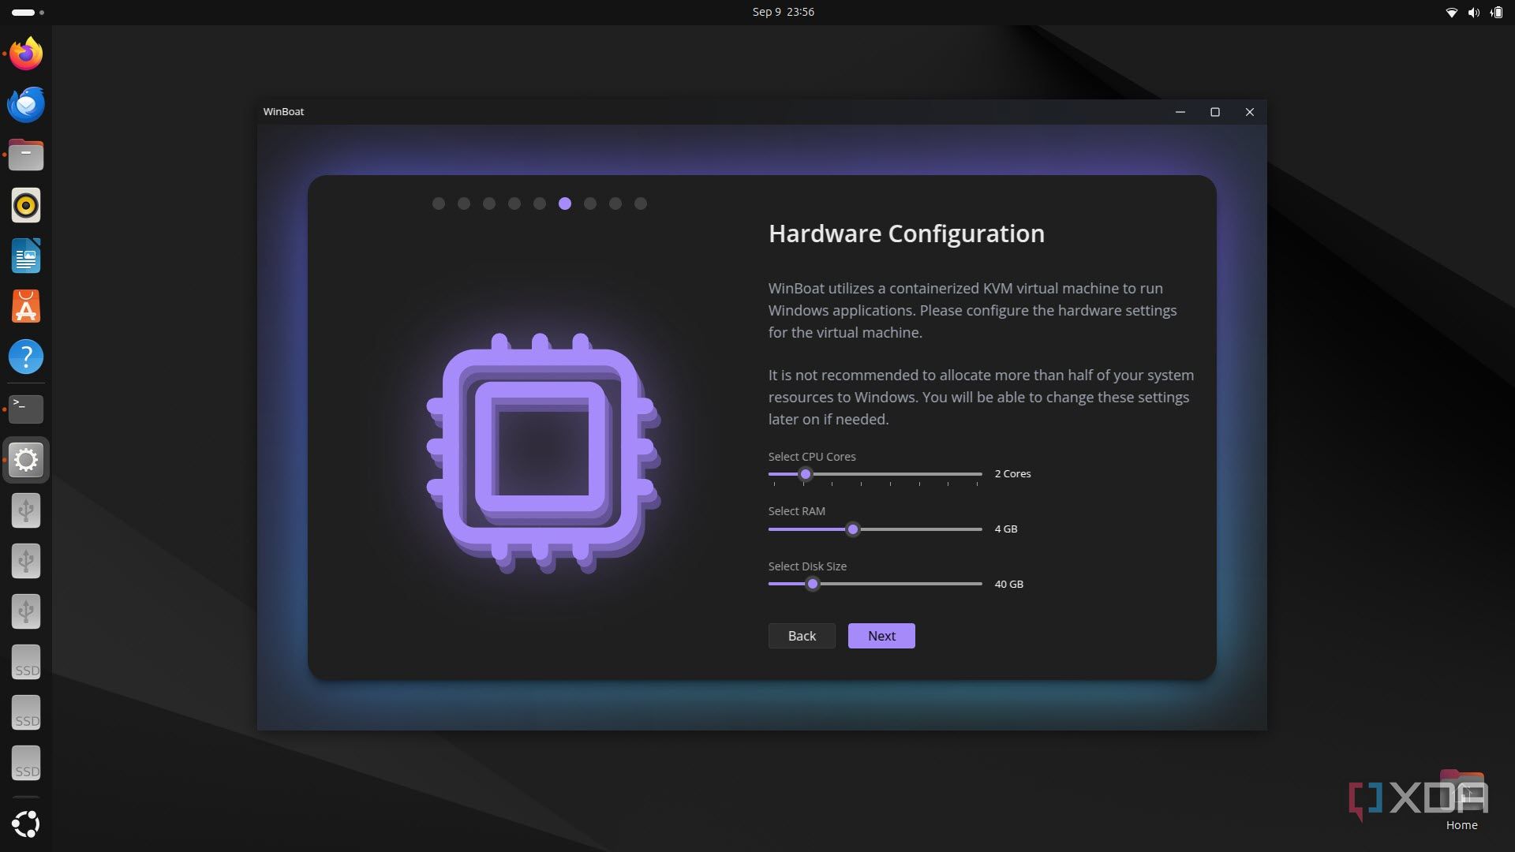
Task: Launch LibreOffice Writer from the dock
Action: (x=26, y=256)
